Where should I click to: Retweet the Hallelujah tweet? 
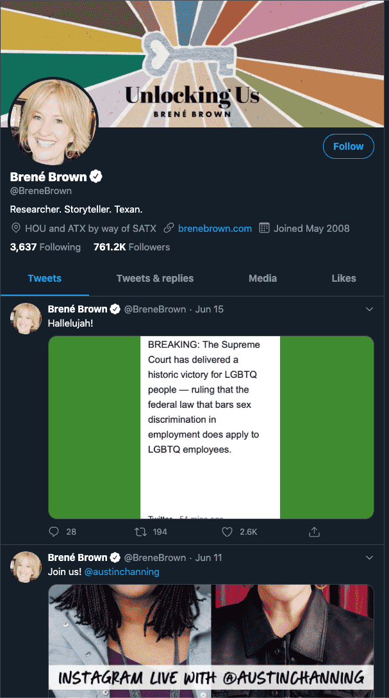[140, 532]
